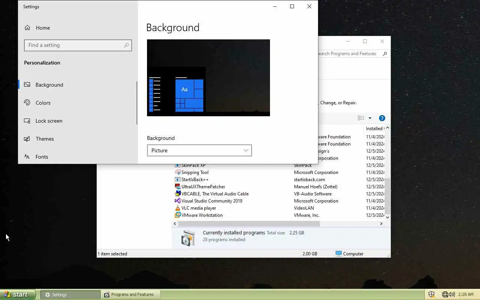Click the scroll down arrow in programs list
The image size is (480, 300).
click(x=387, y=217)
